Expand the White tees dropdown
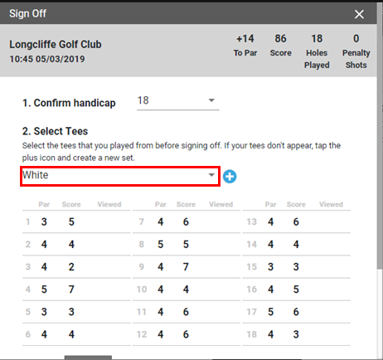The height and width of the screenshot is (360, 383). [120, 176]
